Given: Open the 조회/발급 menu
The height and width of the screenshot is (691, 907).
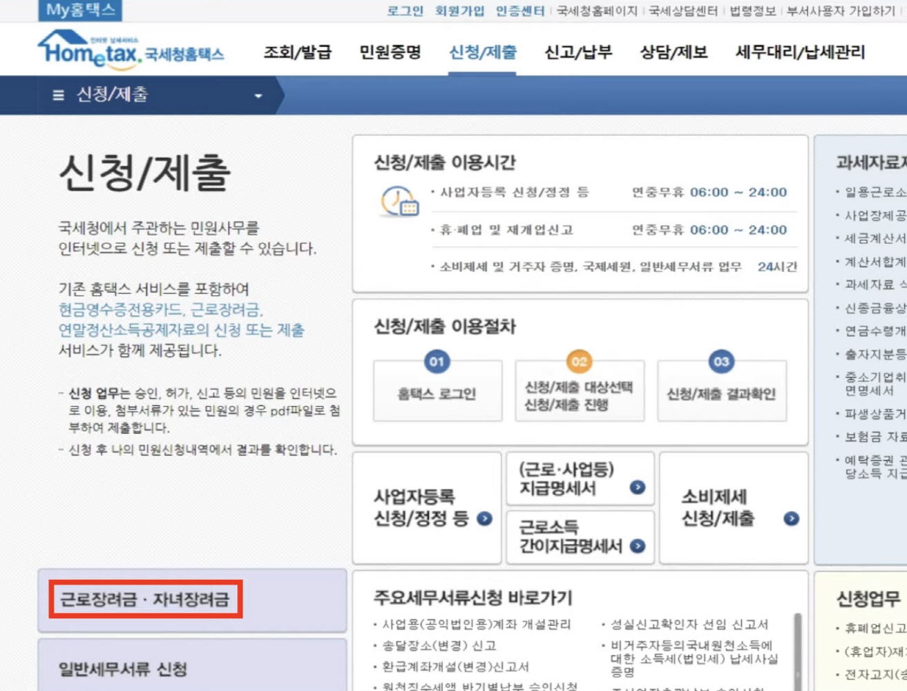Looking at the screenshot, I should click(x=297, y=52).
